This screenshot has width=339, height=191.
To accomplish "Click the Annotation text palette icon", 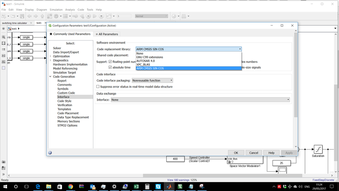I will [3, 56].
